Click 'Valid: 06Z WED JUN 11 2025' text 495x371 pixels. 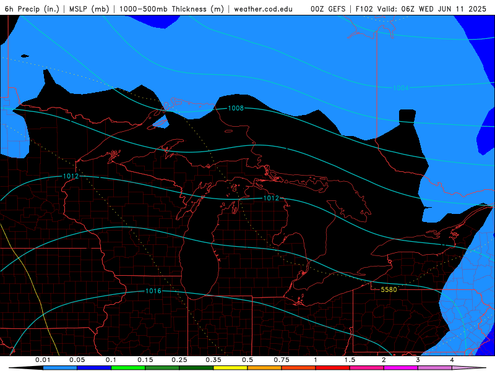pyautogui.click(x=431, y=9)
